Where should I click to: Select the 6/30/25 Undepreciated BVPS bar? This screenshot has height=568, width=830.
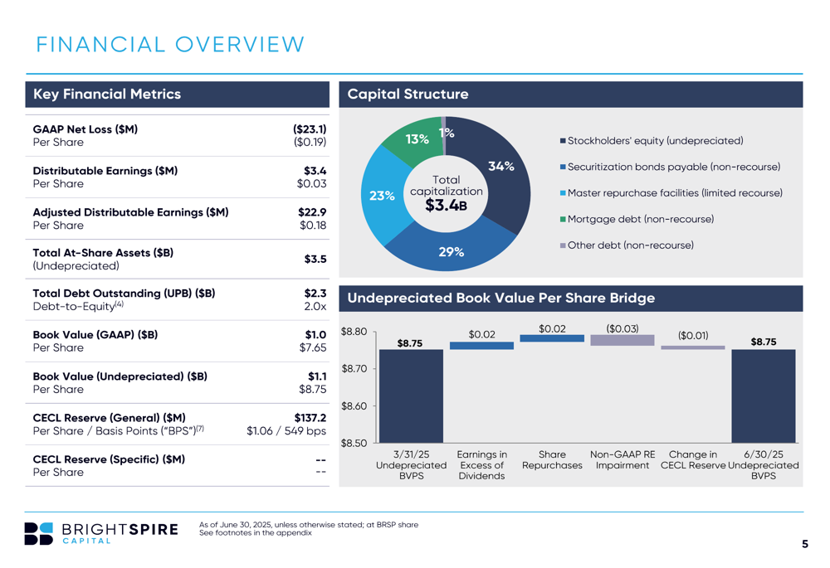coord(764,396)
